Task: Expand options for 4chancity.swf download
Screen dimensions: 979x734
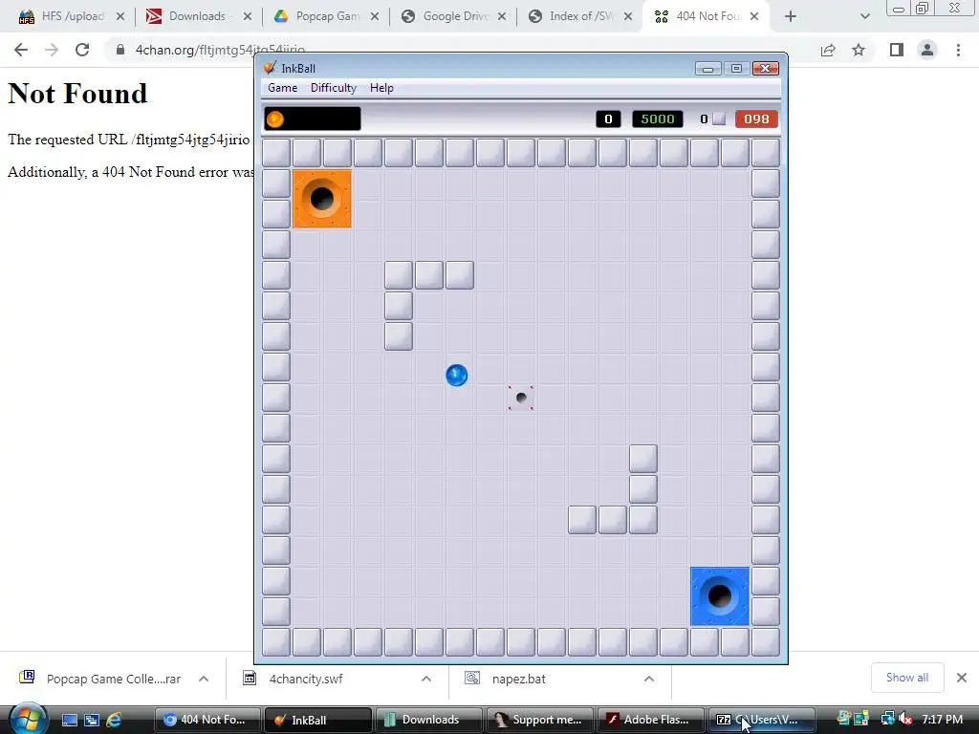Action: [x=426, y=679]
